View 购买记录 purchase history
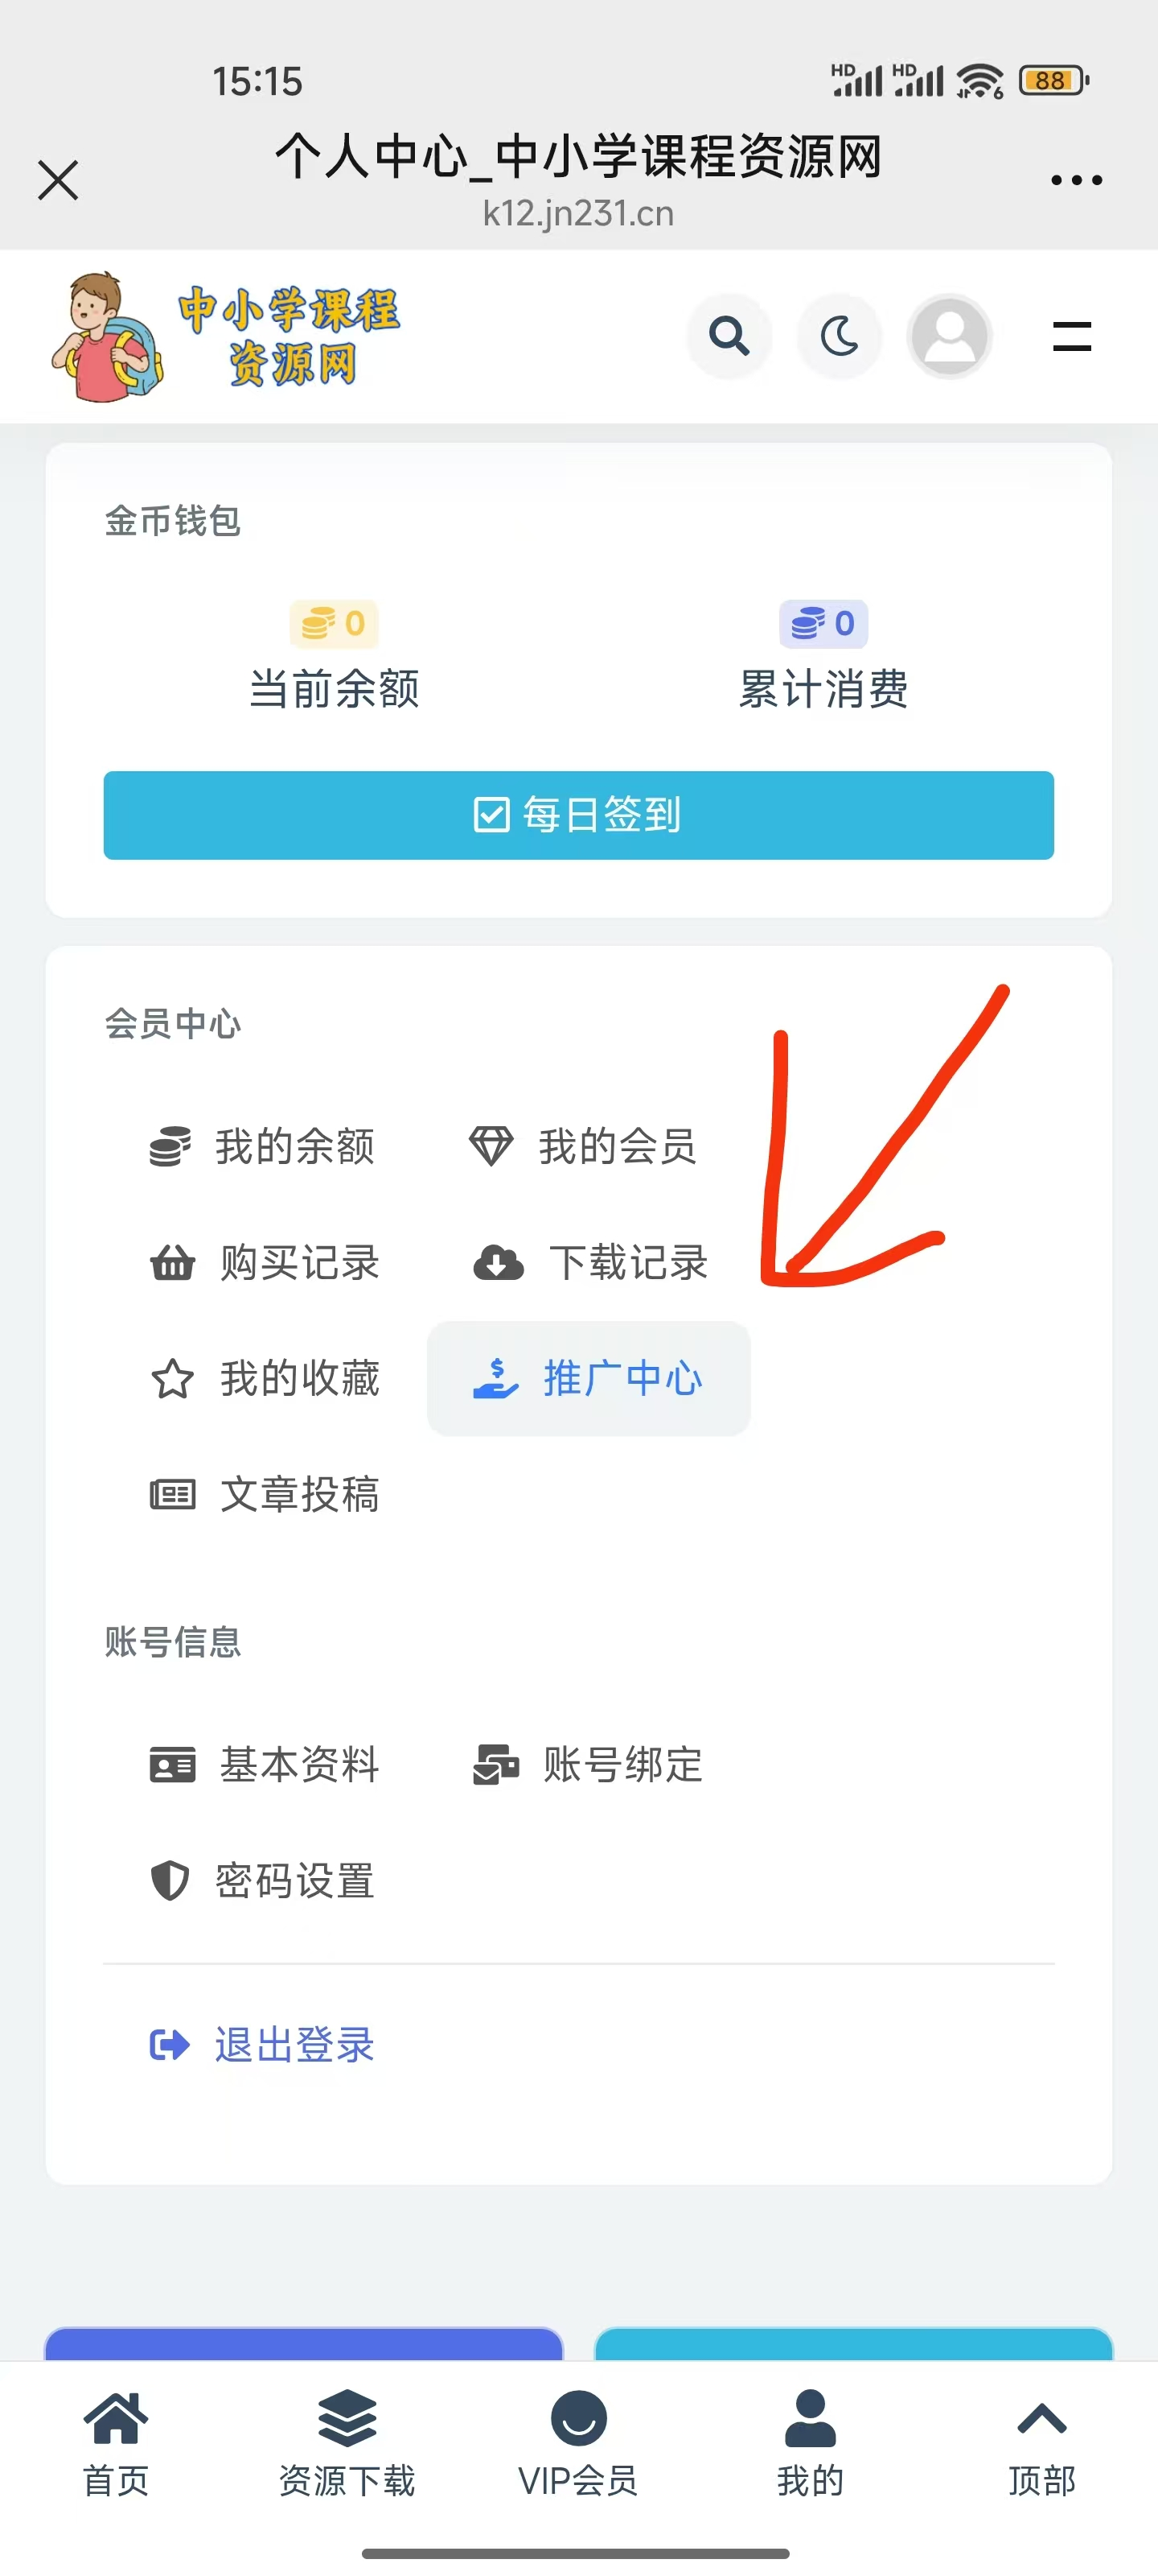1158x2576 pixels. [265, 1263]
